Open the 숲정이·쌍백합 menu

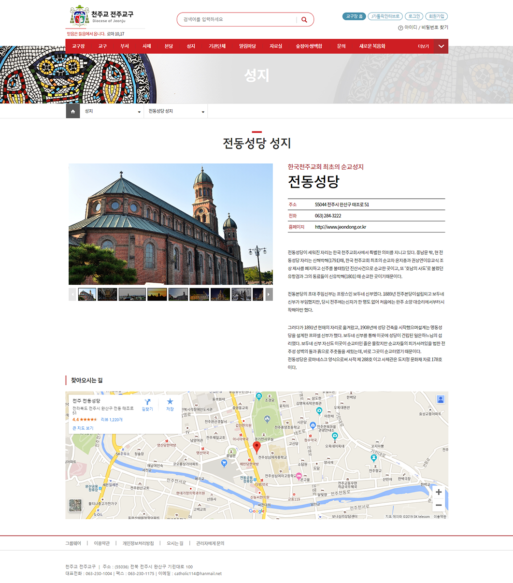tap(309, 46)
